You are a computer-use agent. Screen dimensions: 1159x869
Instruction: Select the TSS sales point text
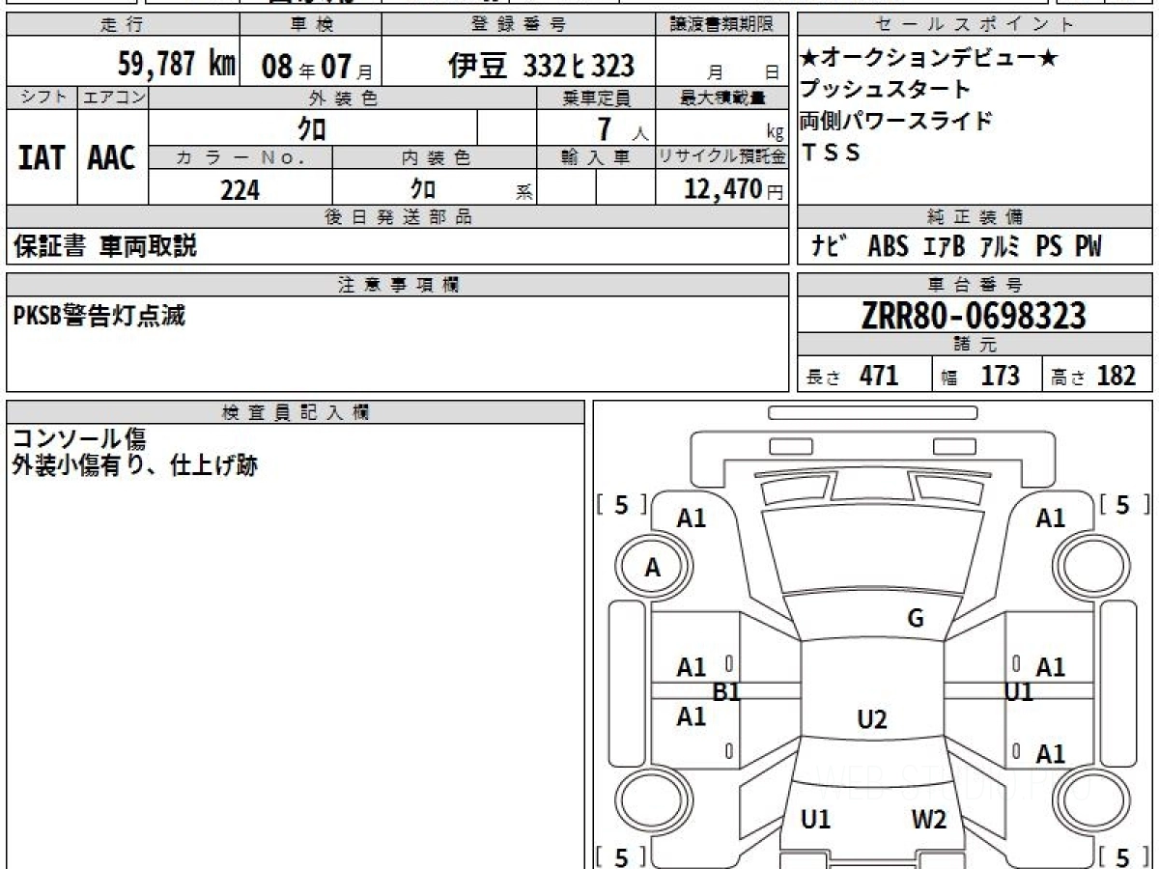point(830,153)
